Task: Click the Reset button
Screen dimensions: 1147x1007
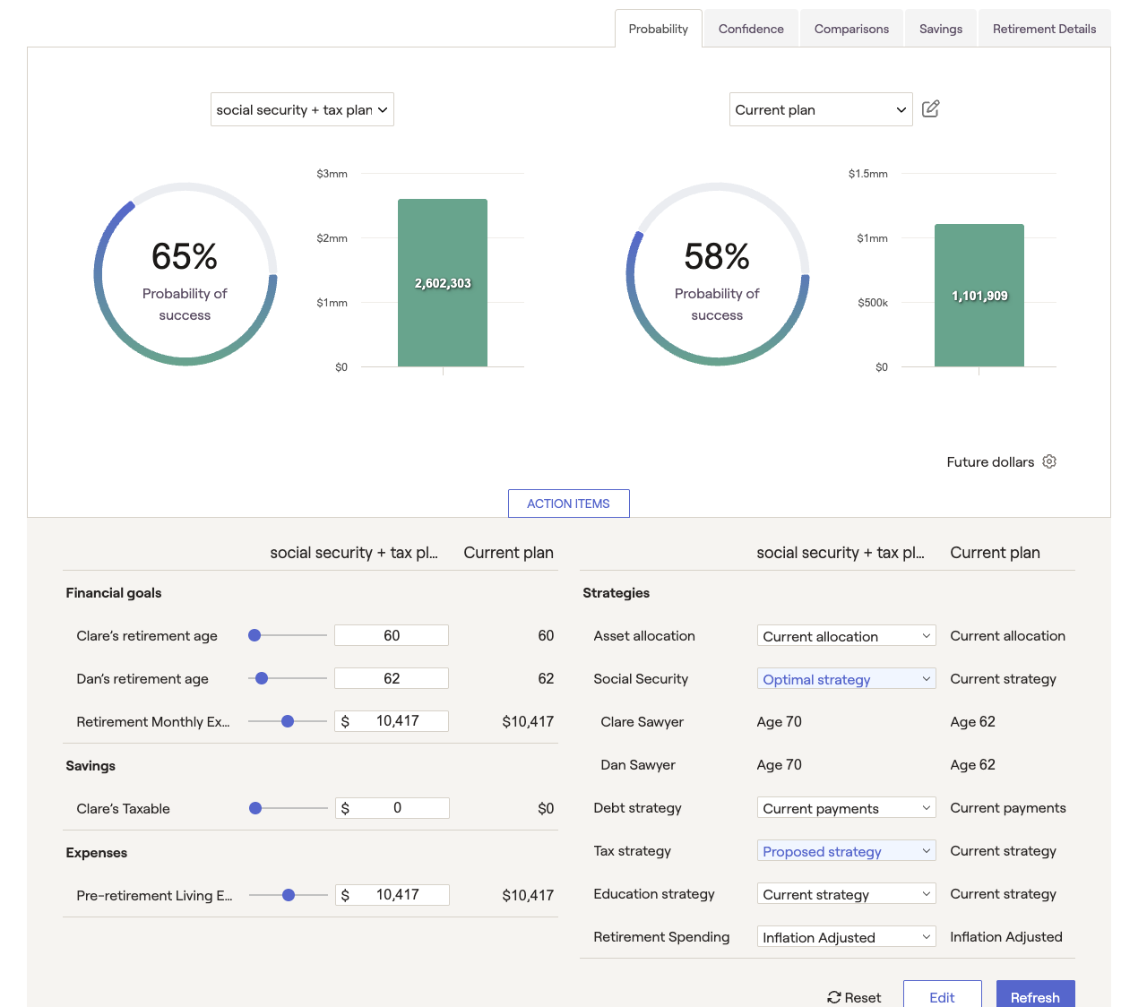Action: click(x=854, y=997)
